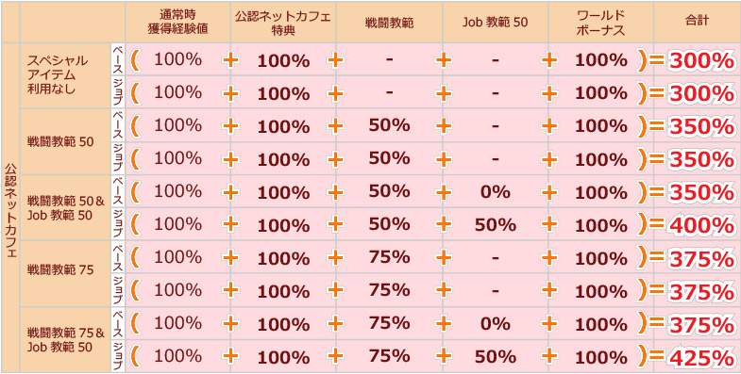741x374 pixels.
Task: Select the 戦闘教範 75 & Job 教範 50 row label
Action: coord(65,339)
